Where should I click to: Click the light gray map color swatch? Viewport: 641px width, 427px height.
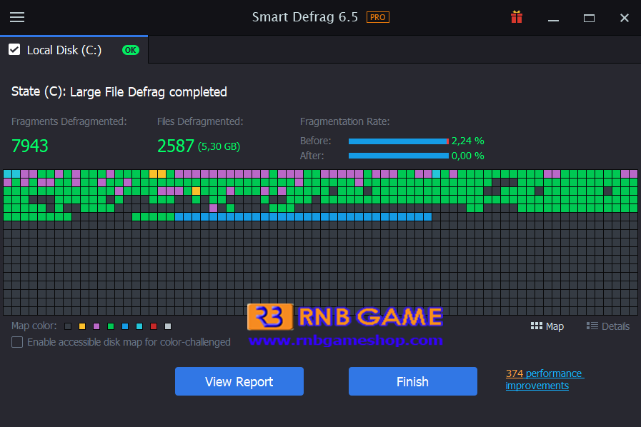168,326
